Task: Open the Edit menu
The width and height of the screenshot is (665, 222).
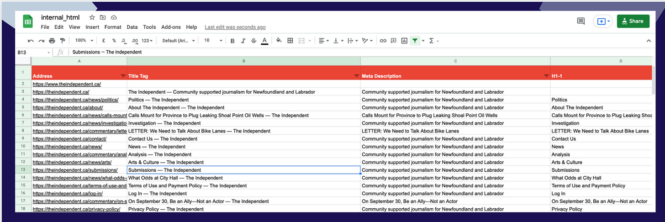Action: coord(59,27)
